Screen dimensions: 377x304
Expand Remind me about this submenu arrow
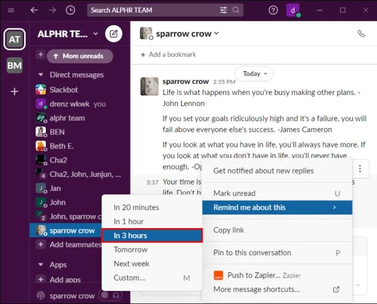coord(334,207)
